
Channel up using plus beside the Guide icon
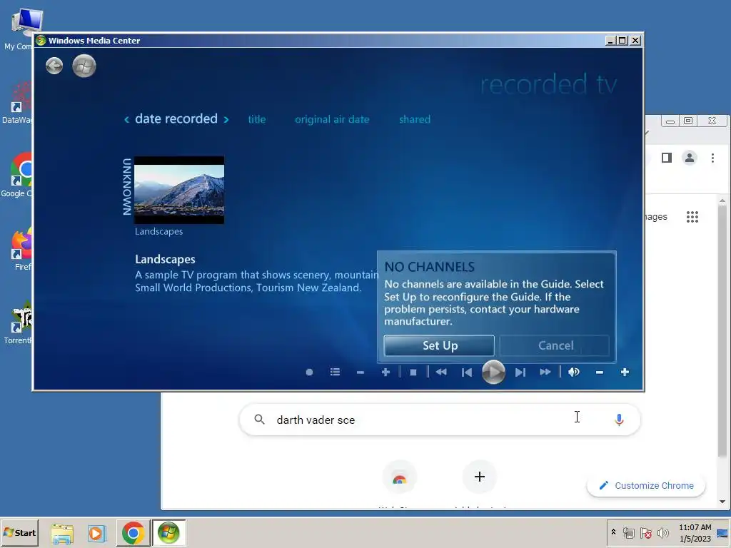point(385,372)
